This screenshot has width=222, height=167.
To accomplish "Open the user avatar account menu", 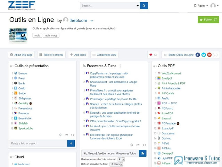I will [214, 6].
